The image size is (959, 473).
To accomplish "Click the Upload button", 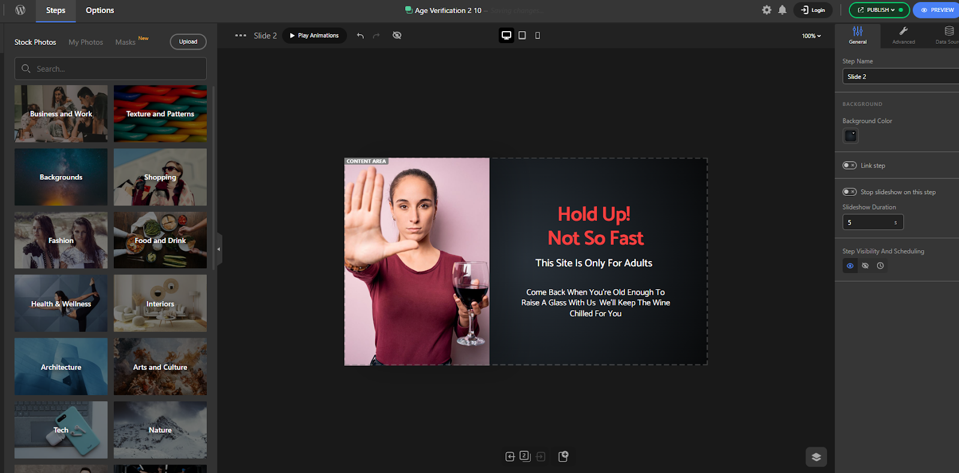I will [x=188, y=42].
